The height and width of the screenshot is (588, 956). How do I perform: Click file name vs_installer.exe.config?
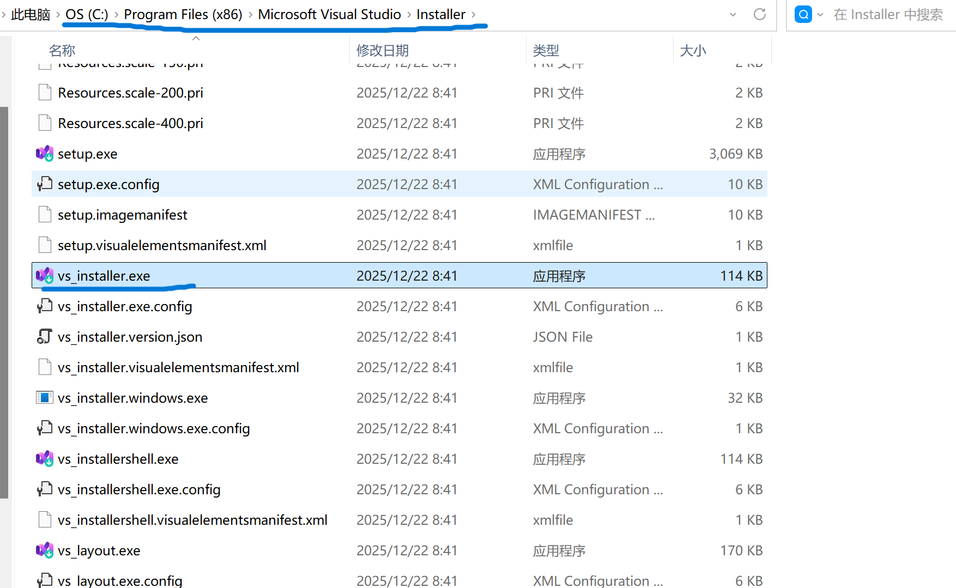(125, 307)
